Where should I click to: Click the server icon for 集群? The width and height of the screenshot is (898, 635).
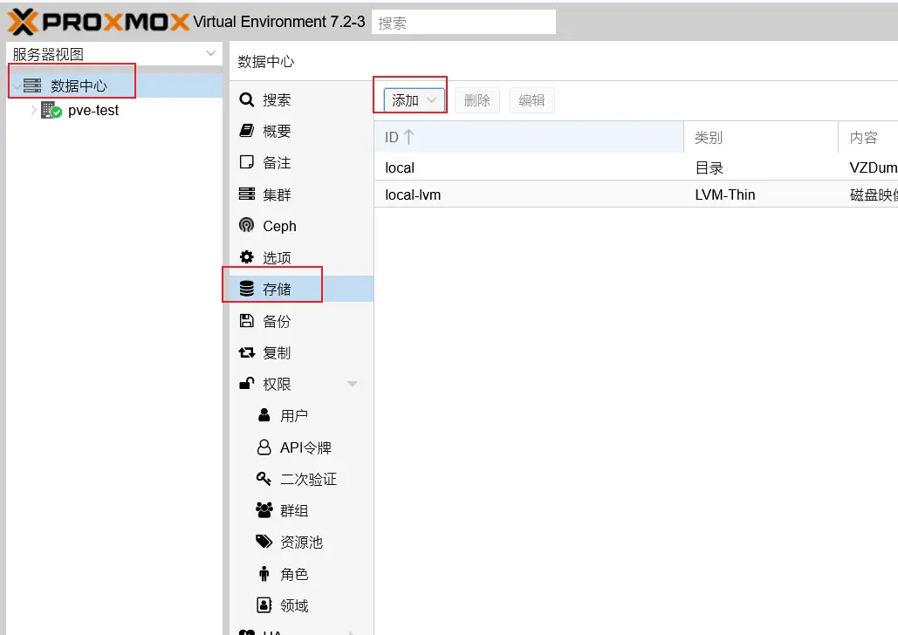point(247,195)
